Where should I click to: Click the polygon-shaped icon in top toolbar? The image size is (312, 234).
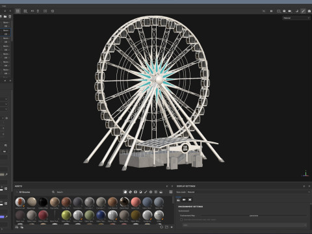pos(53,11)
